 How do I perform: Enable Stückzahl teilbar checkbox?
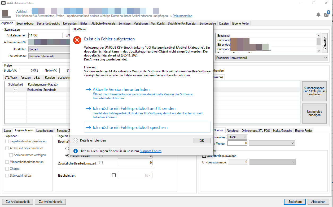coord(7,176)
